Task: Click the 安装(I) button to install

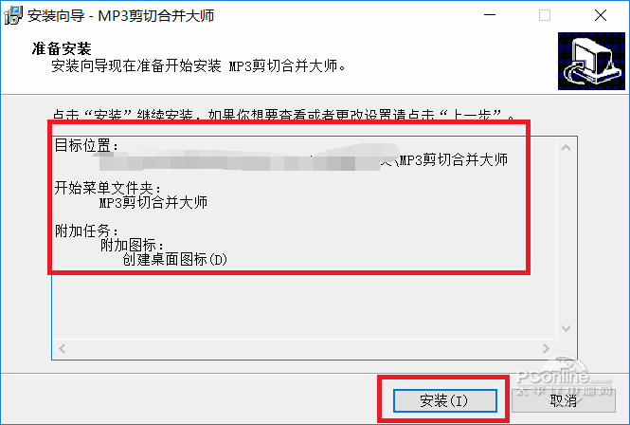Action: coord(444,400)
